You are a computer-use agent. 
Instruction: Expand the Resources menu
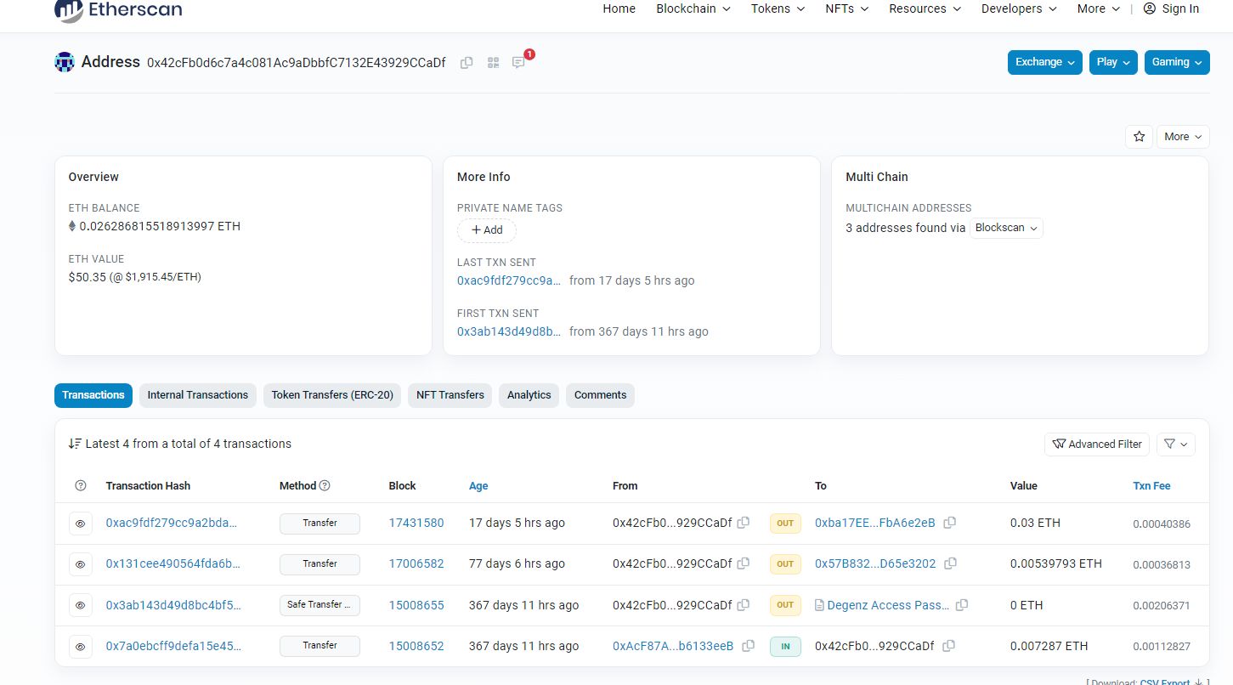click(925, 8)
